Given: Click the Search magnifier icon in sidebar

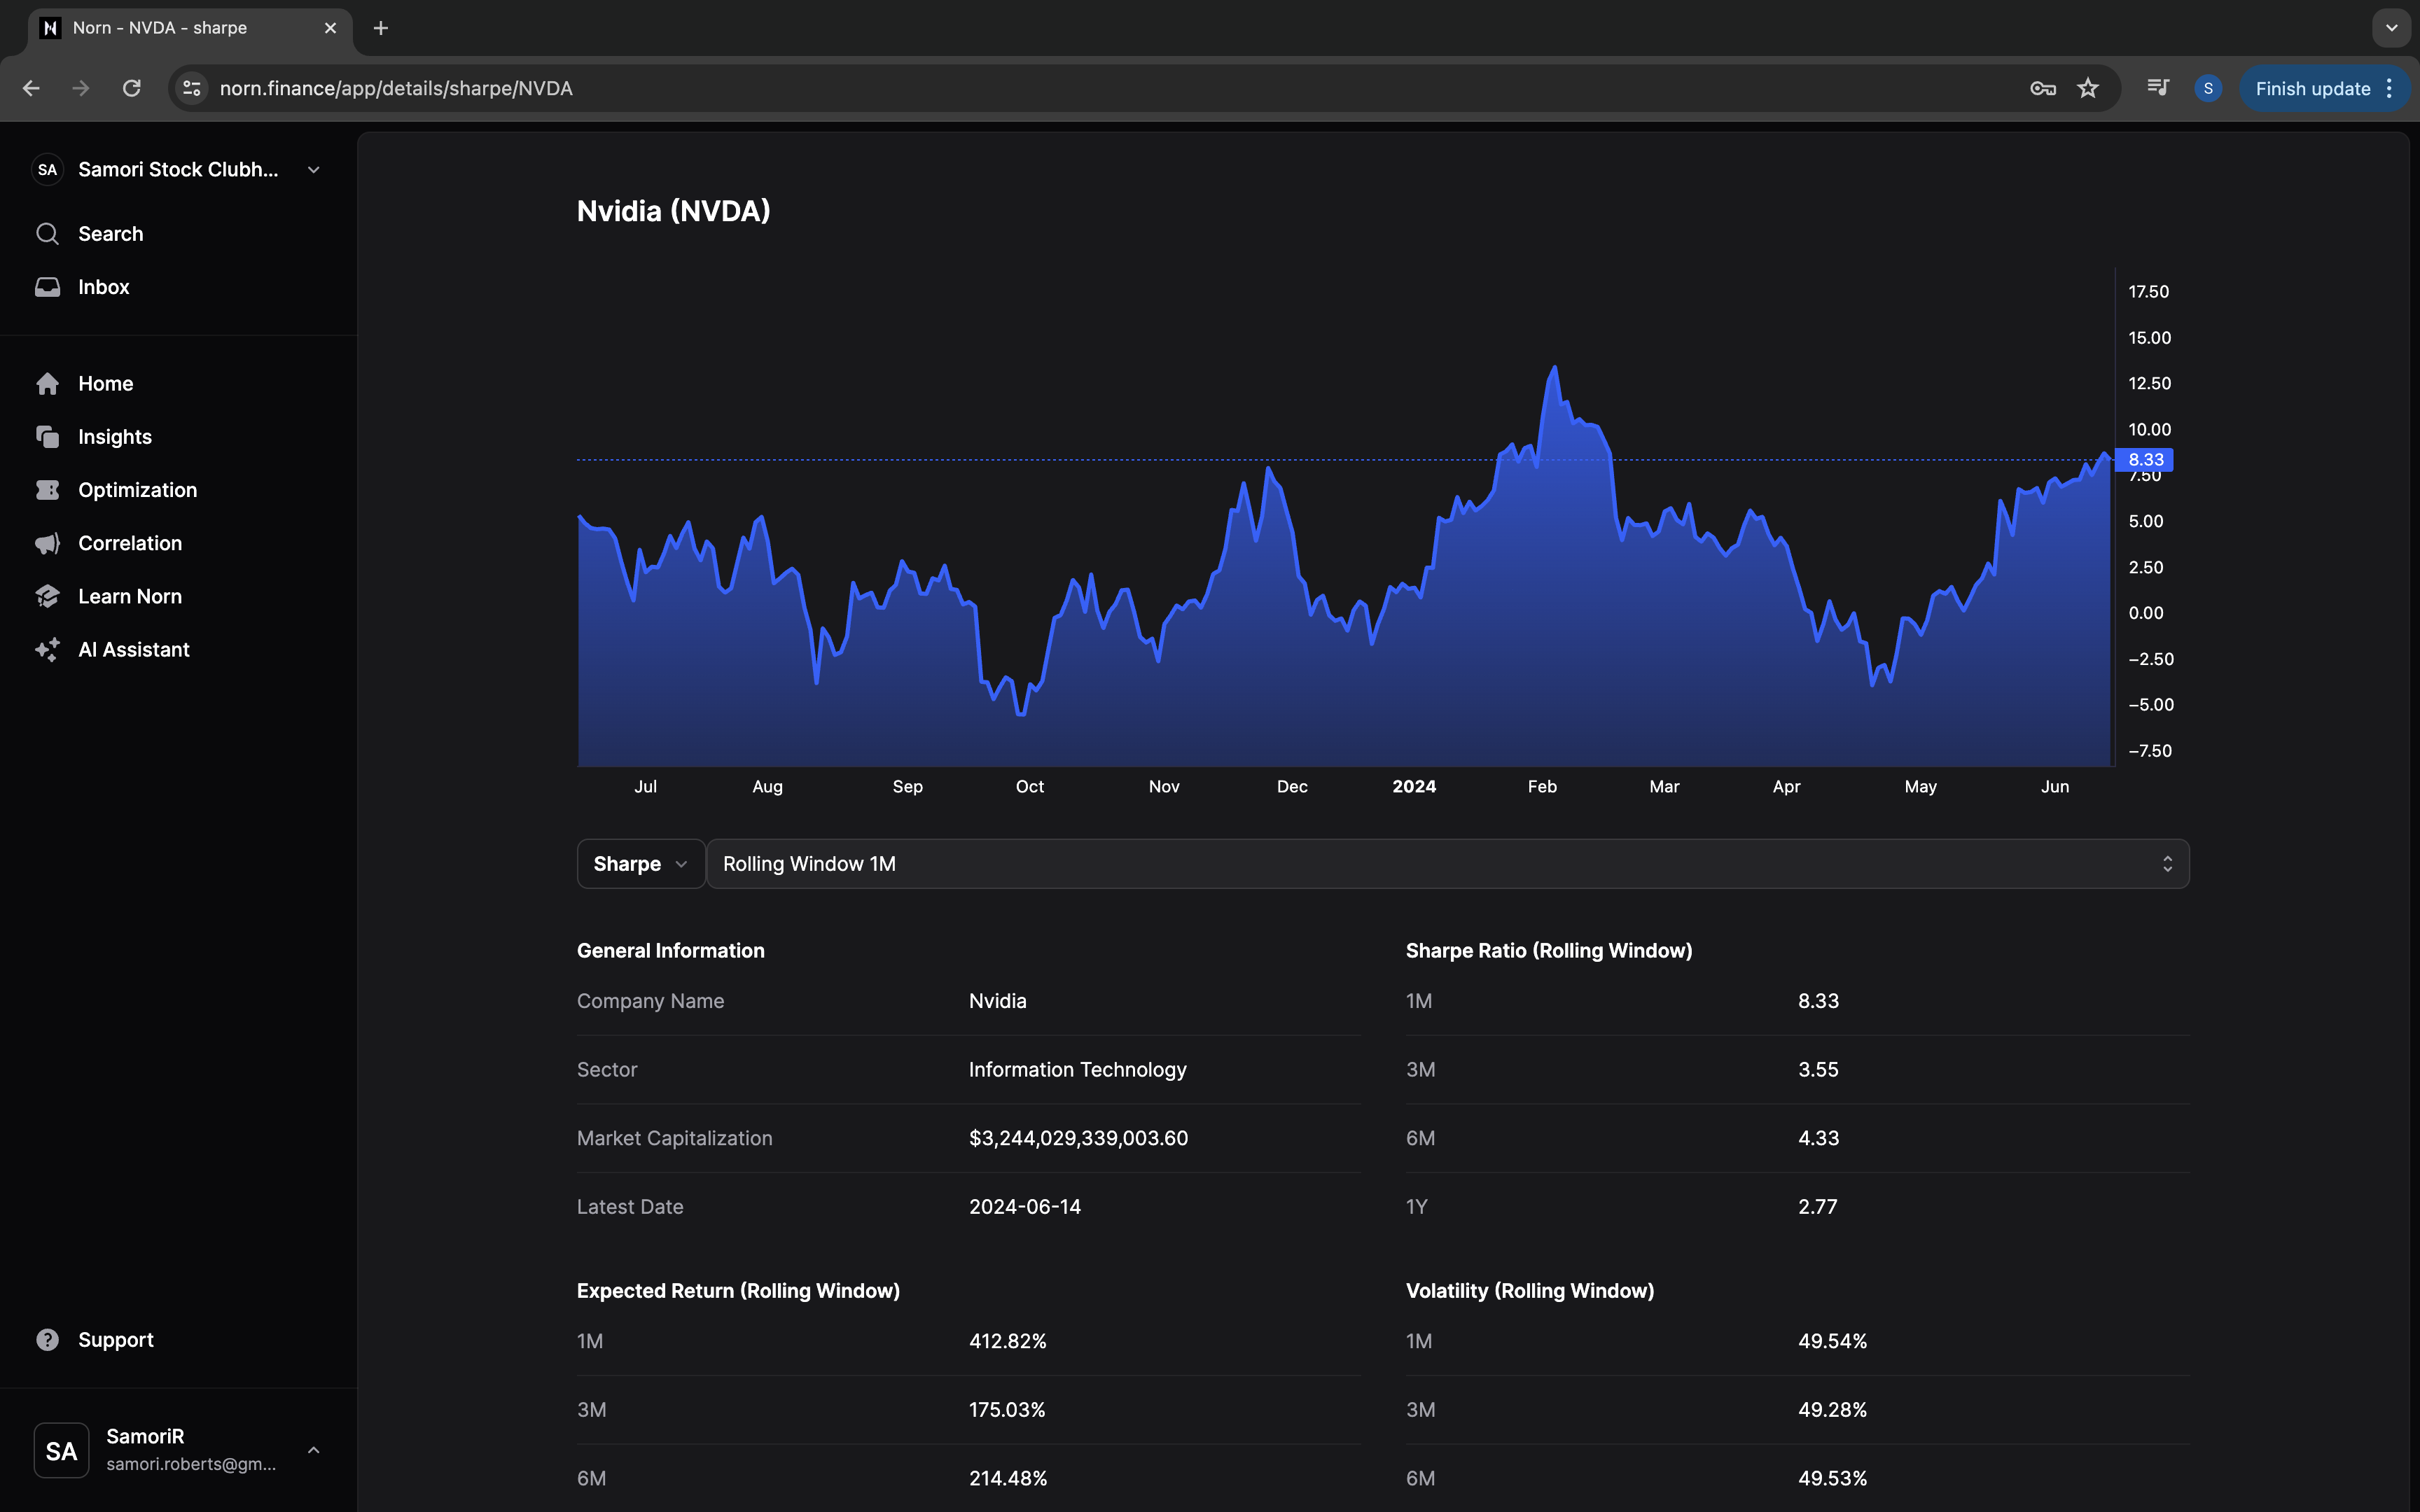Looking at the screenshot, I should (47, 234).
